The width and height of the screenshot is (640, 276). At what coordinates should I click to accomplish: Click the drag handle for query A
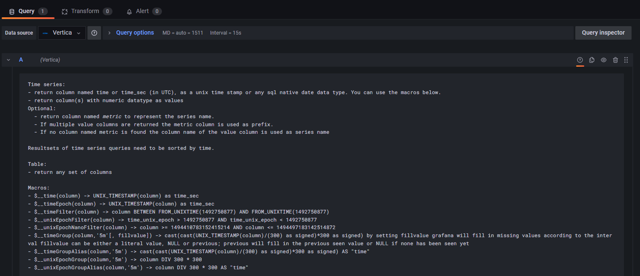point(626,60)
